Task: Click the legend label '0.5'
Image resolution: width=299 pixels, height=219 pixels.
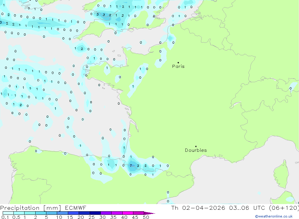Action: (16, 217)
